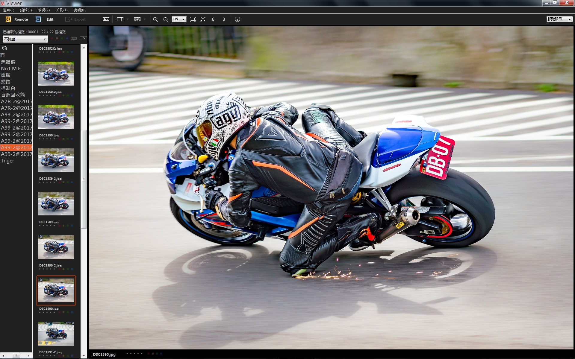The width and height of the screenshot is (575, 359).
Task: Click thumbnail list scroll down arrow
Action: 84,356
